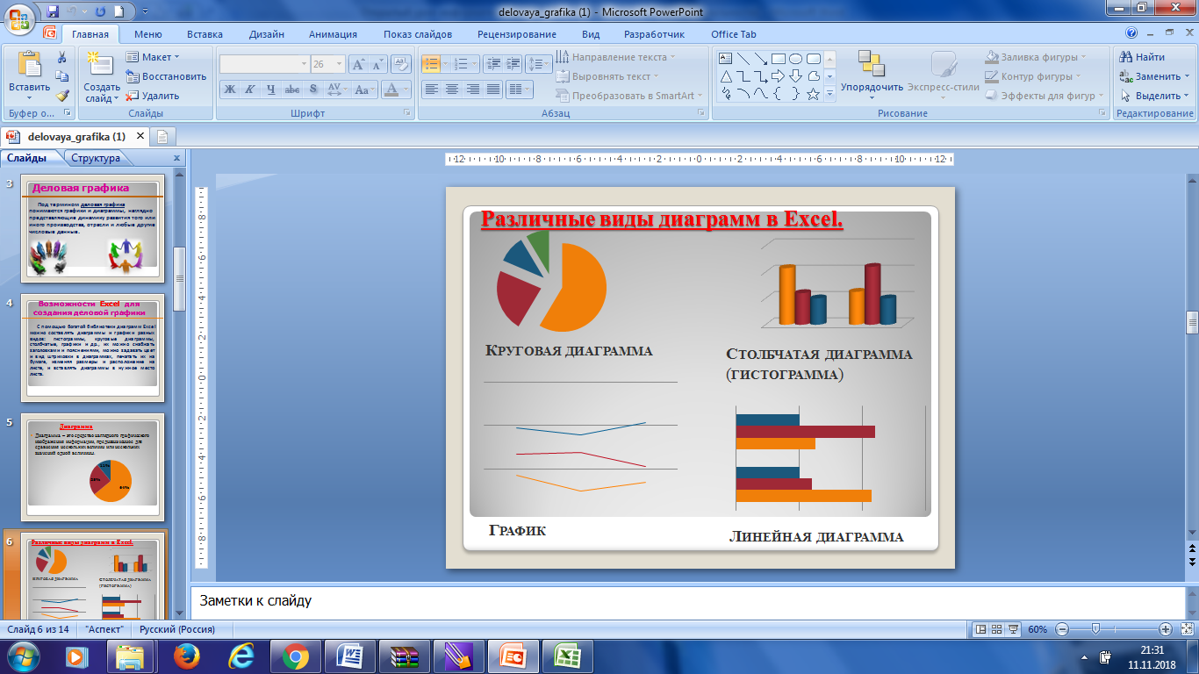Select slide 4 thumbnail
The height and width of the screenshot is (674, 1199).
click(92, 347)
